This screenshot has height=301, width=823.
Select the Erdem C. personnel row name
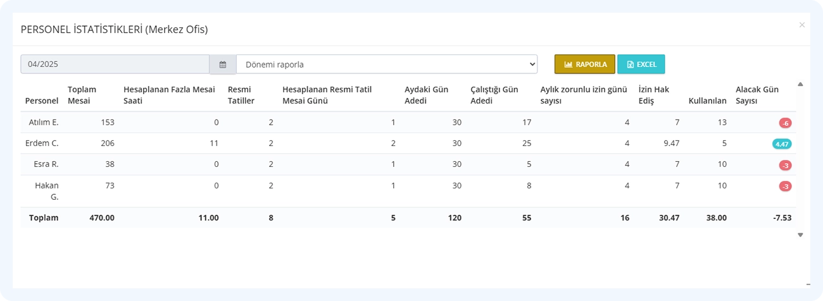(x=44, y=144)
